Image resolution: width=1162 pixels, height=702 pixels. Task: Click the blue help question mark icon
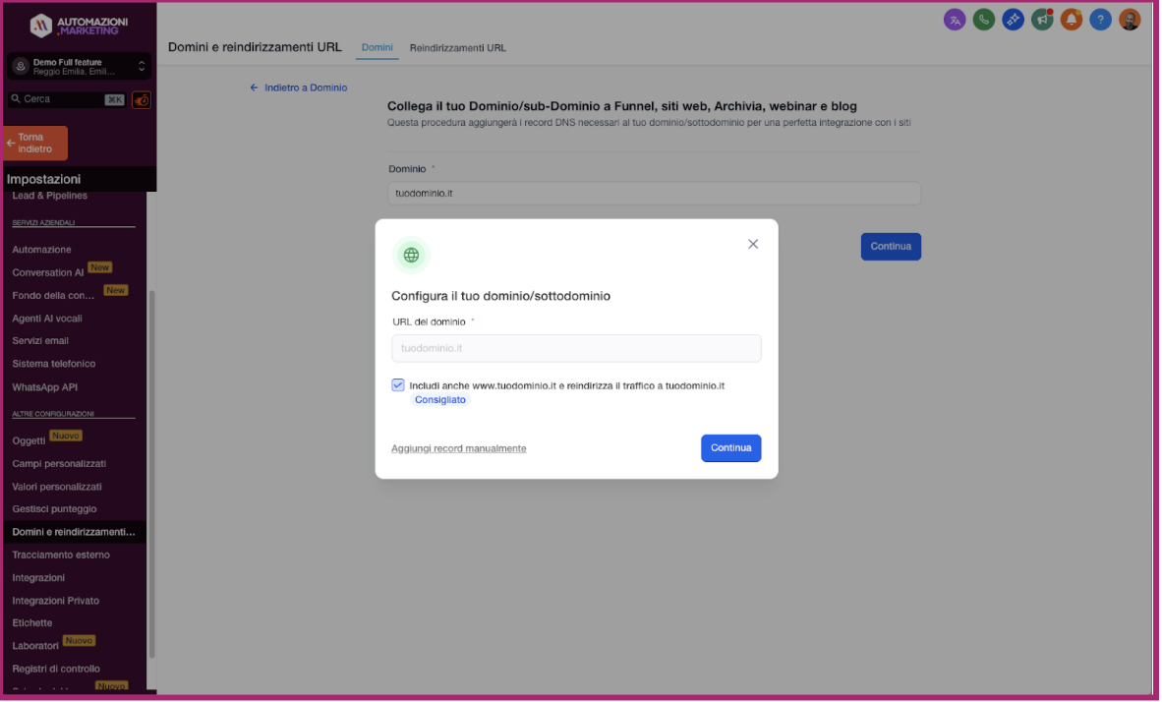click(x=1100, y=20)
